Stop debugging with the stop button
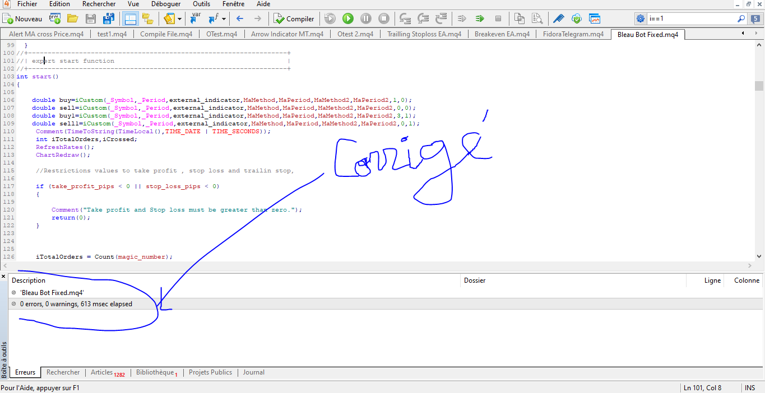Viewport: 765px width, 393px height. pos(384,18)
